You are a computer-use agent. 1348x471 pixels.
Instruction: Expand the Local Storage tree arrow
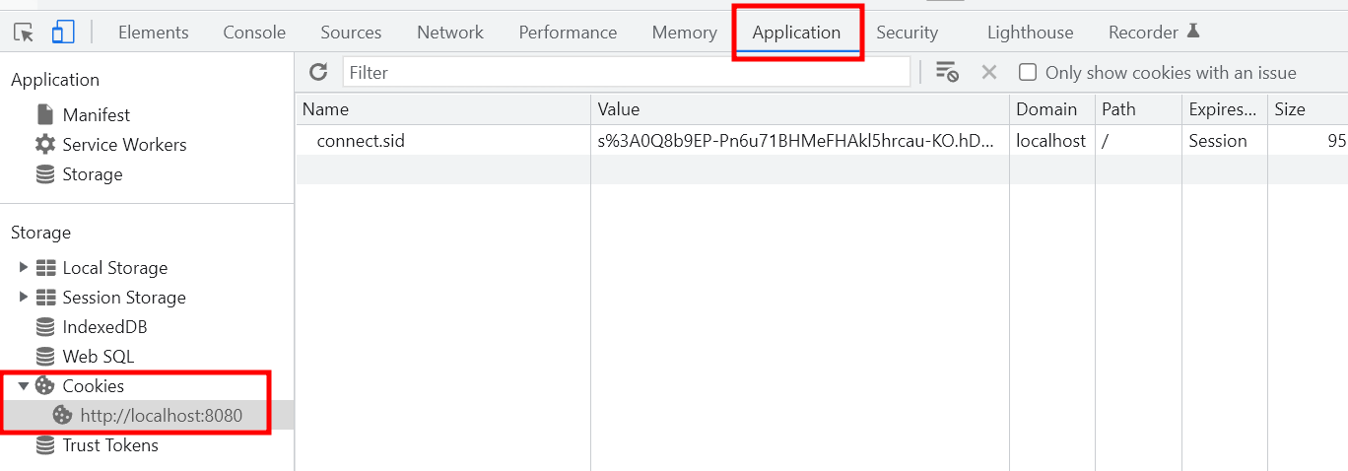pos(24,267)
